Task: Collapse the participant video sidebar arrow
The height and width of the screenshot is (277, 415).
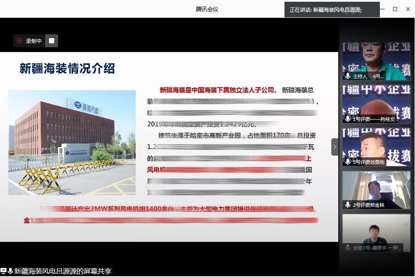Action: pyautogui.click(x=334, y=147)
